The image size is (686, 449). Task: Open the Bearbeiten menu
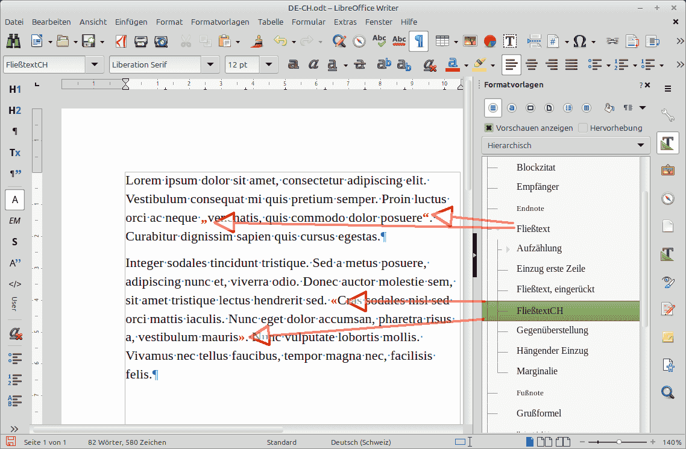coord(51,22)
